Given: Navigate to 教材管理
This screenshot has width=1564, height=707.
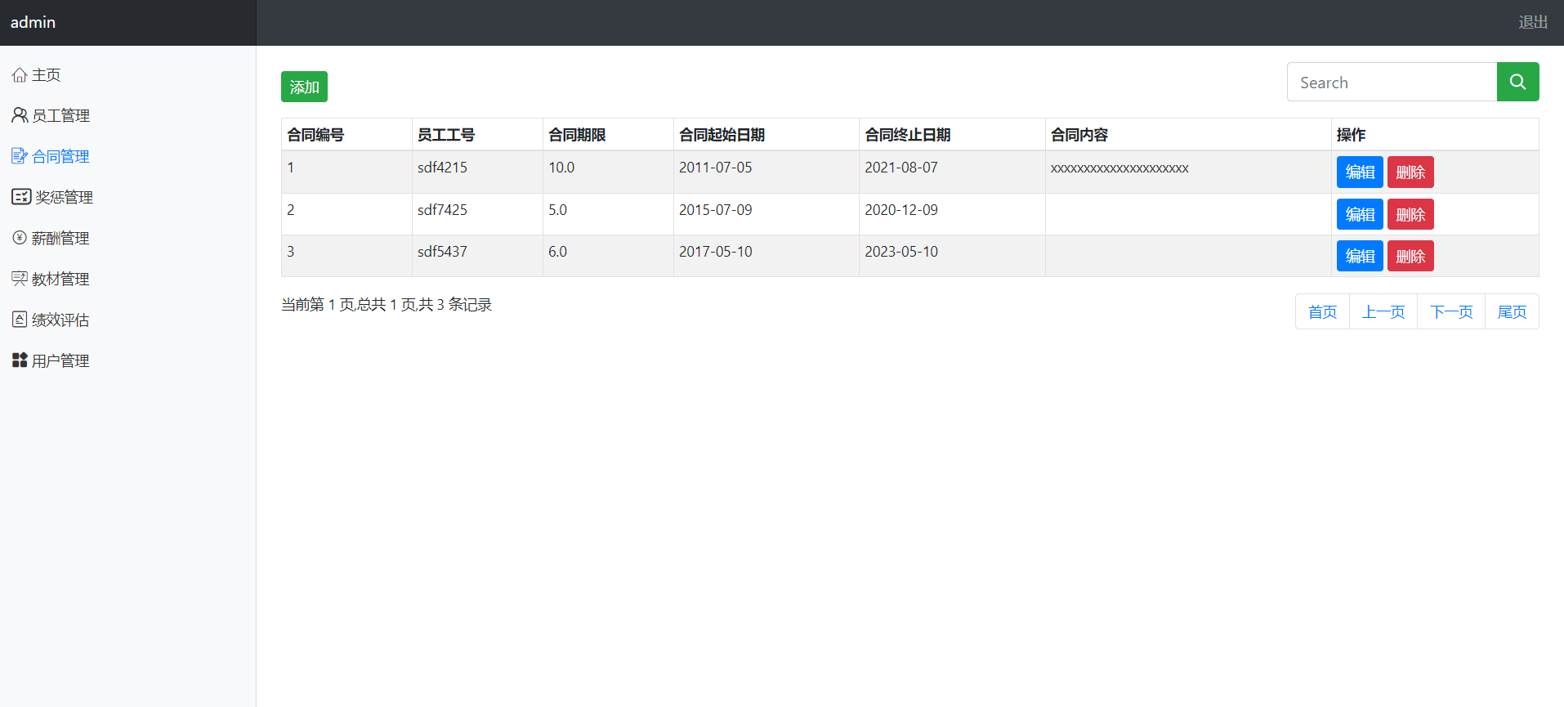Looking at the screenshot, I should 60,279.
